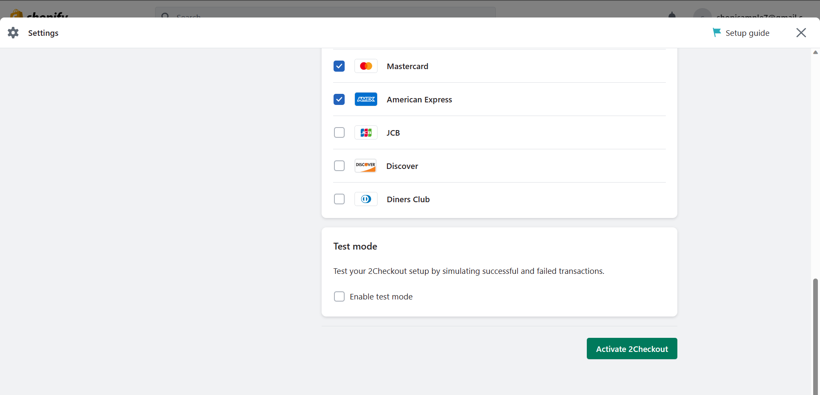Screen dimensions: 820x395
Task: Uncheck the American Express checkbox
Action: coord(339,99)
